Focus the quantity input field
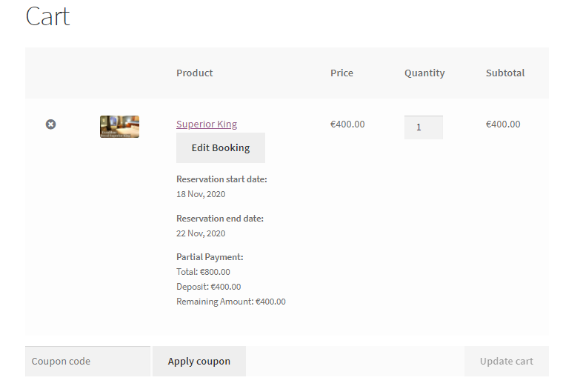 [x=423, y=127]
